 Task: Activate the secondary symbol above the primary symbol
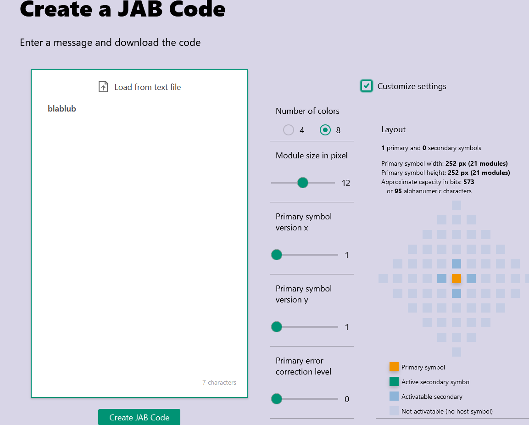(457, 264)
